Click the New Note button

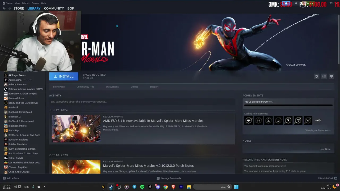point(325,149)
